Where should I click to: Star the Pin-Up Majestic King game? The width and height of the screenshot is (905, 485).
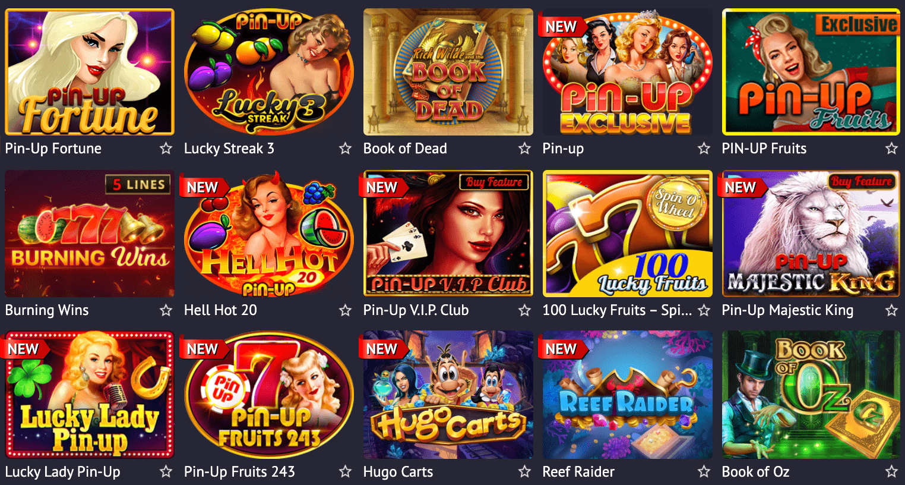pyautogui.click(x=891, y=310)
